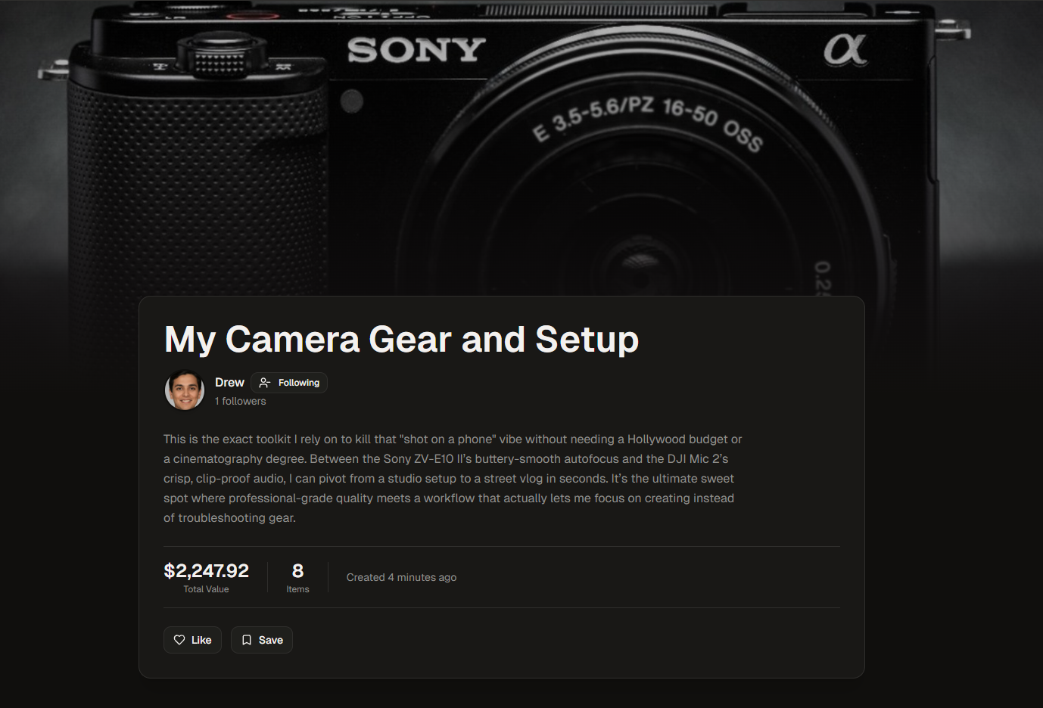The width and height of the screenshot is (1043, 708).
Task: Click the bookmark icon in the Save button
Action: (247, 640)
